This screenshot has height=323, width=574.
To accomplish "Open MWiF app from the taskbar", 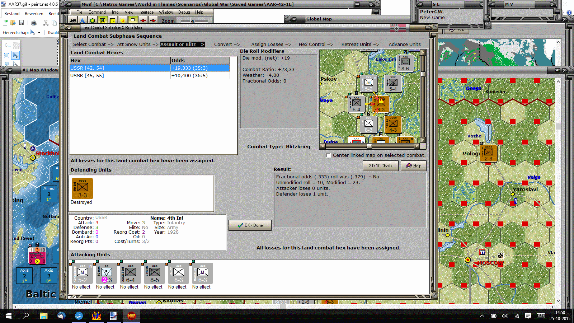I will coord(132,316).
